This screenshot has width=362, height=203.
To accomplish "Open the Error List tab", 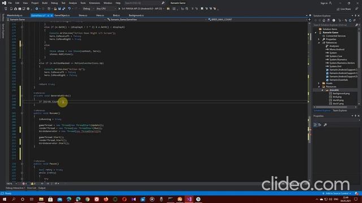I will coord(32,188).
